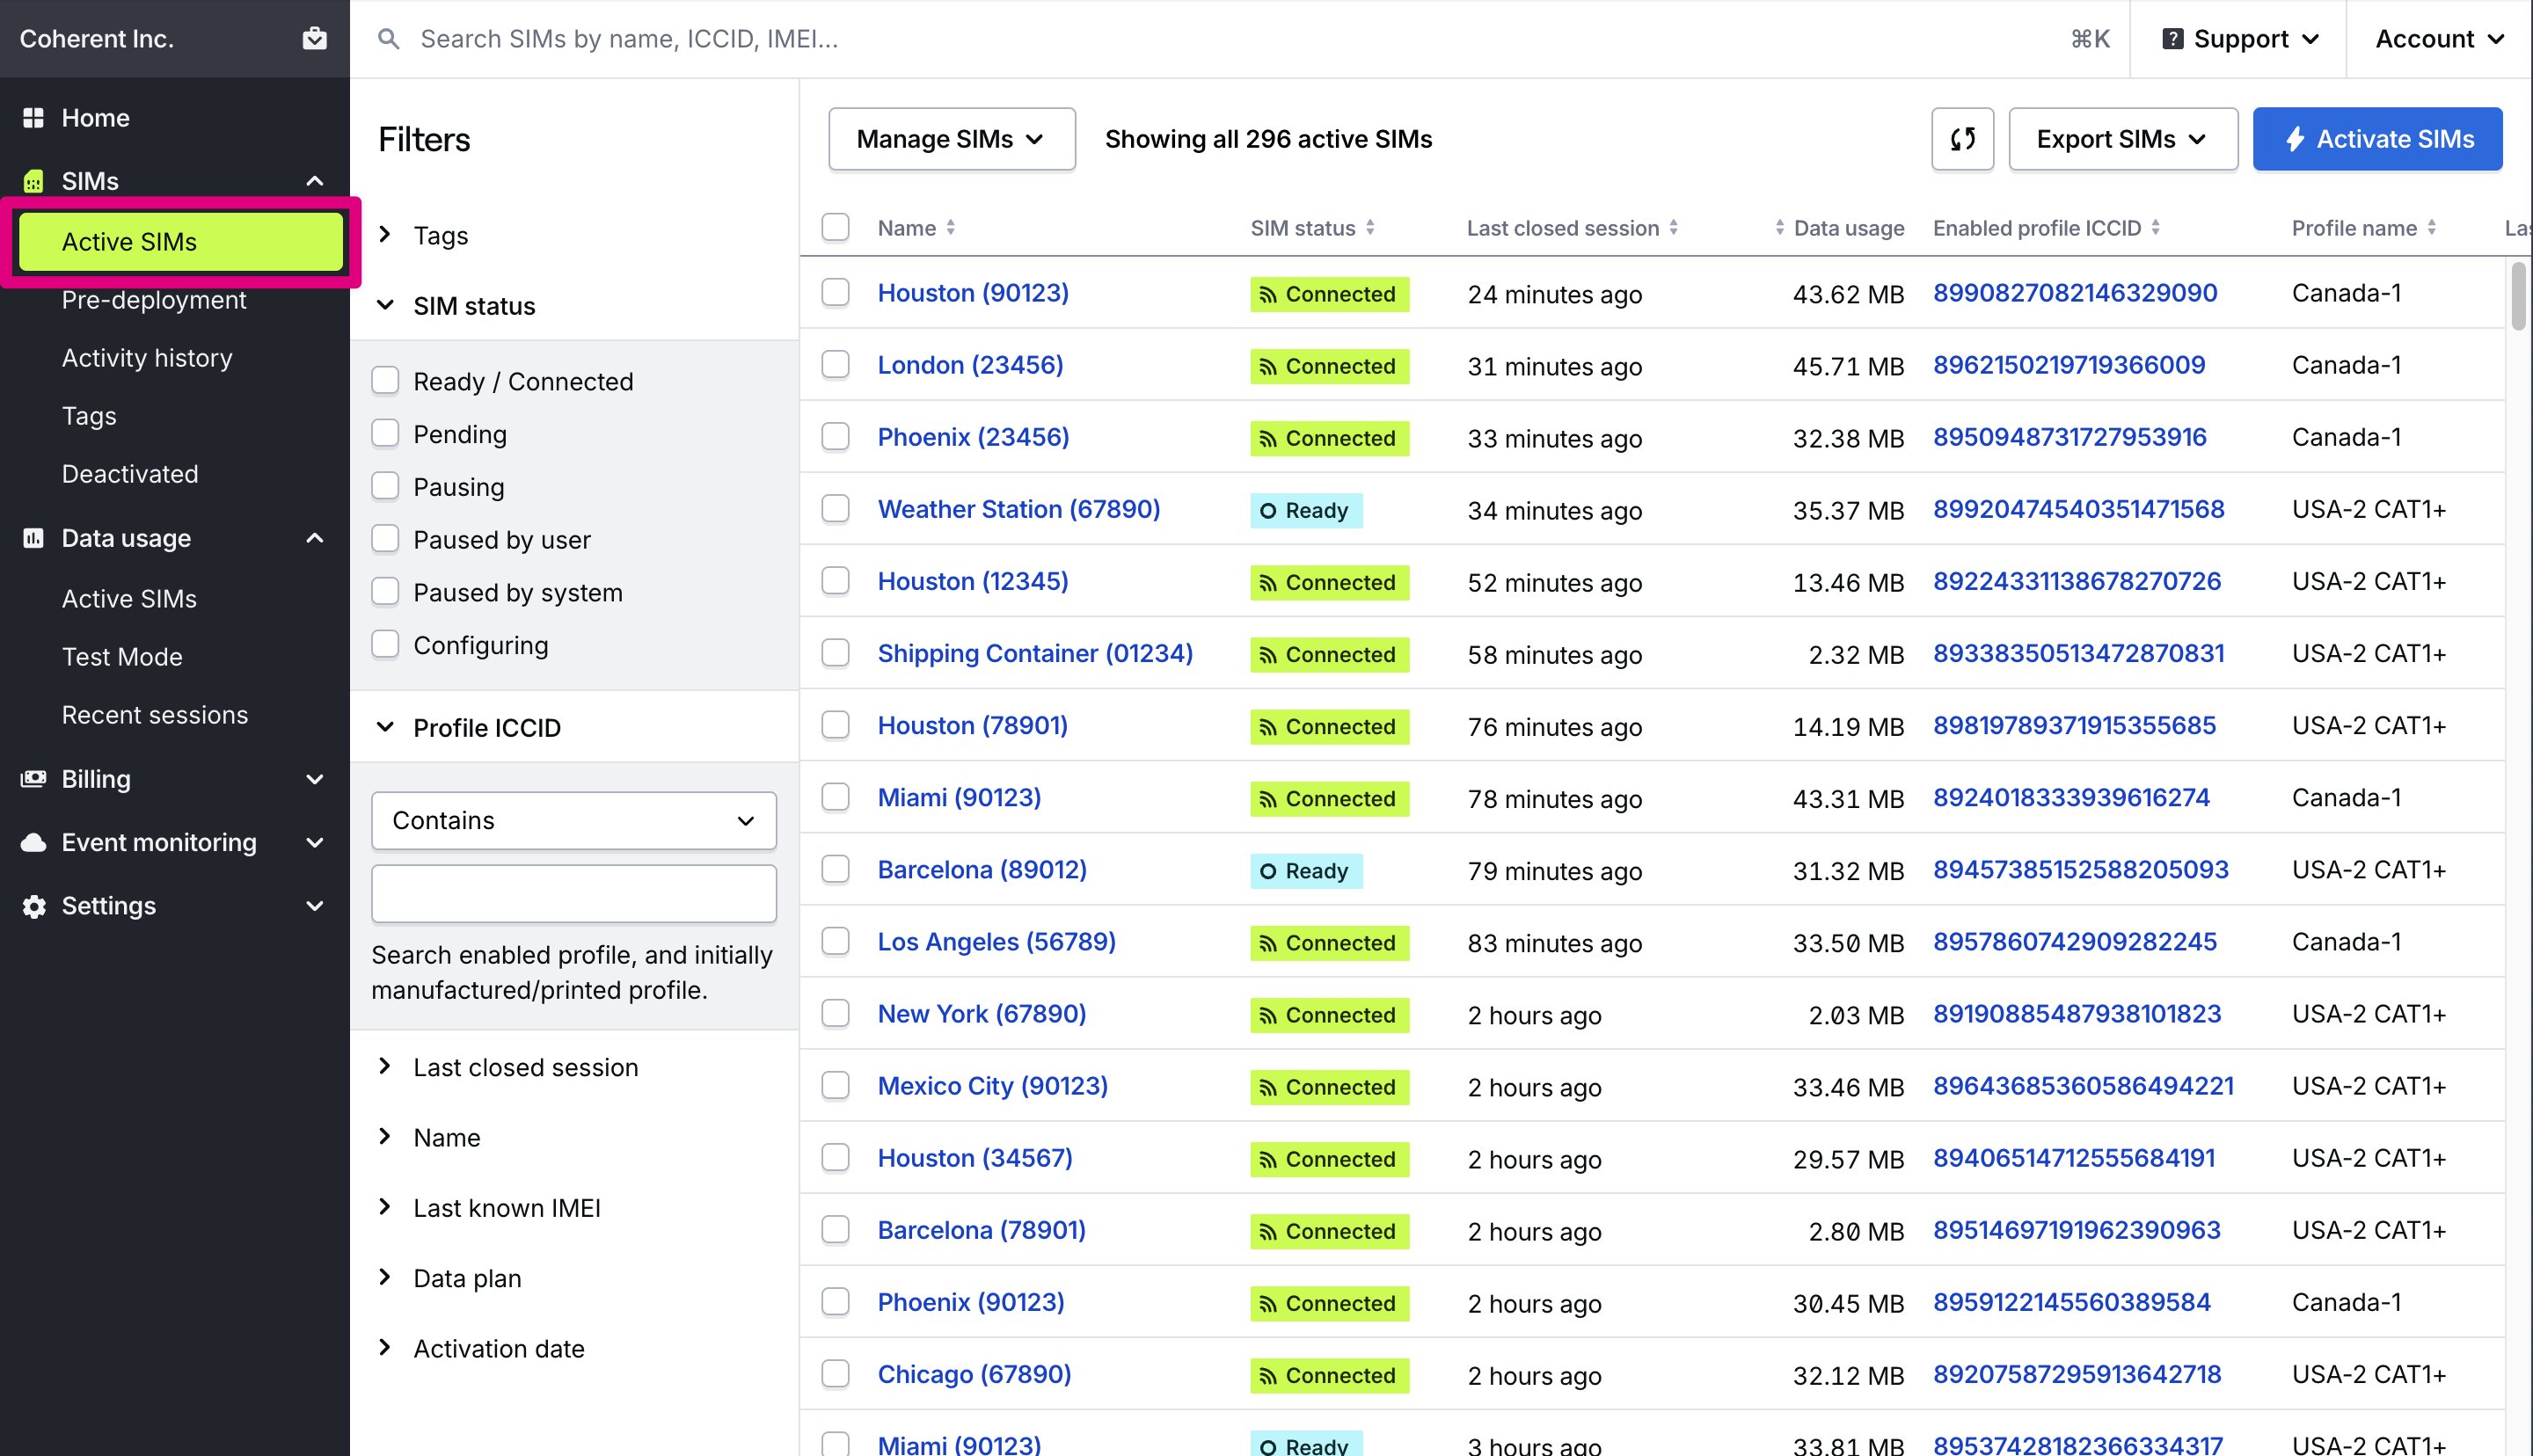Click the Profile ICCID filter text field

pyautogui.click(x=574, y=893)
